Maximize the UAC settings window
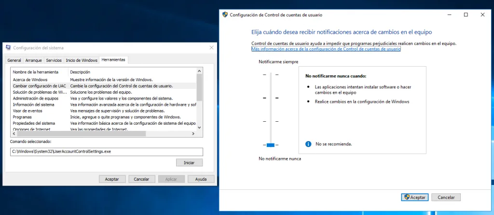Screen dimensions: 494x215 (x=466, y=14)
